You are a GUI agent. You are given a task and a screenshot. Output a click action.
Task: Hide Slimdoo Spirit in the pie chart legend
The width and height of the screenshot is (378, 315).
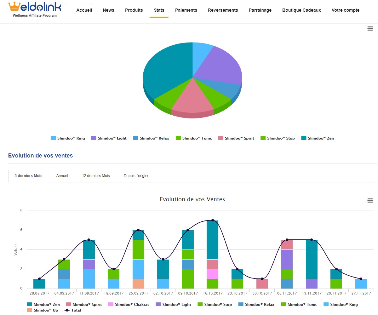click(236, 138)
